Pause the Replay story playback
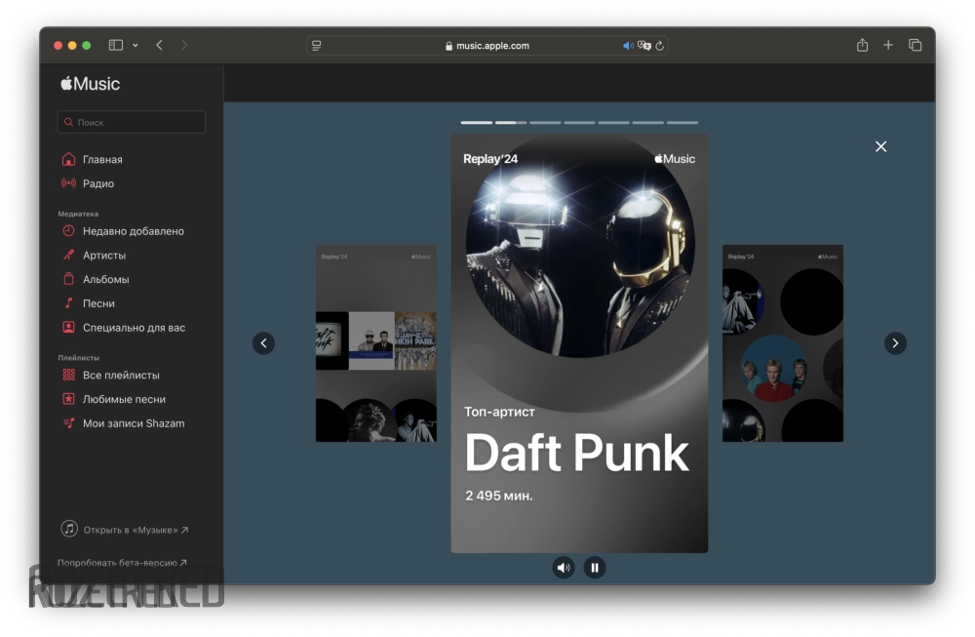Viewport: 975px width, 637px height. pos(594,567)
